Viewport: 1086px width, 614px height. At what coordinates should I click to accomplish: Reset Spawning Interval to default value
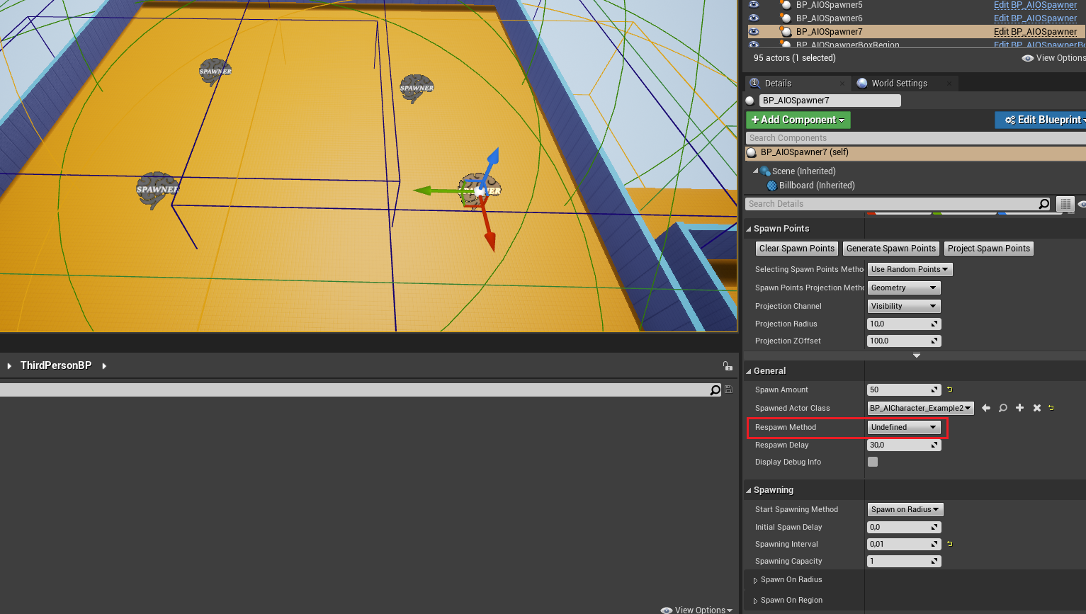[950, 544]
